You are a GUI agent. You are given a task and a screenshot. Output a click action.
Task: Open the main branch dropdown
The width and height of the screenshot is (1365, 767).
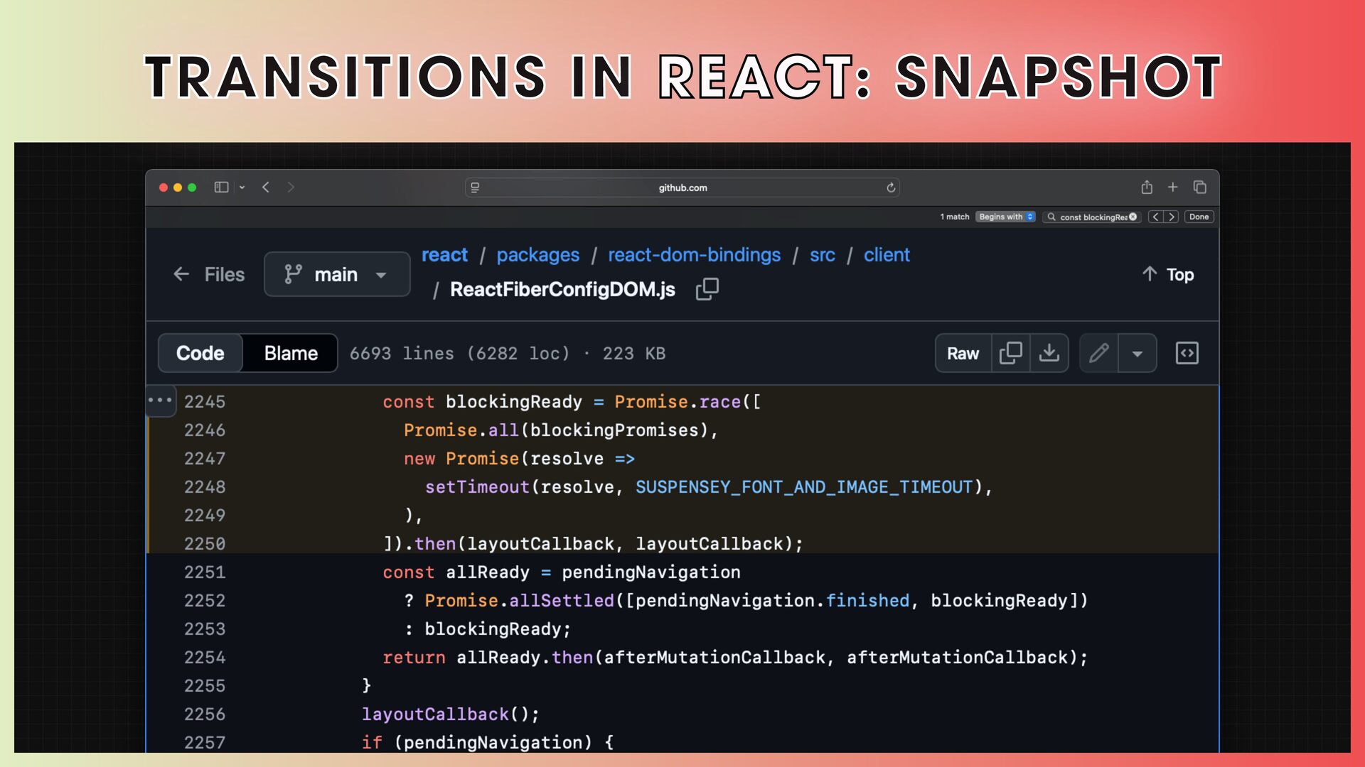pos(336,274)
